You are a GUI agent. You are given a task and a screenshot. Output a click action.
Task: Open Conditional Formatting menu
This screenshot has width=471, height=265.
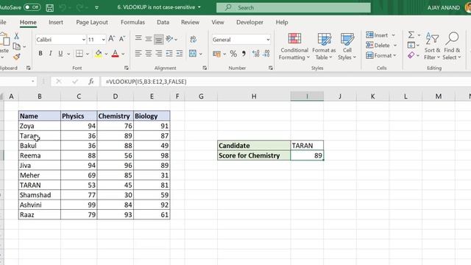tap(294, 46)
